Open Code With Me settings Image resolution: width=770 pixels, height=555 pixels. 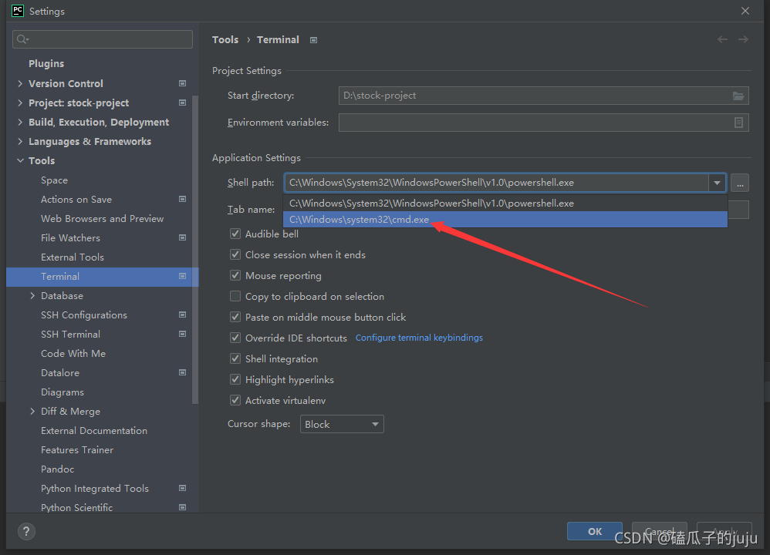(73, 353)
